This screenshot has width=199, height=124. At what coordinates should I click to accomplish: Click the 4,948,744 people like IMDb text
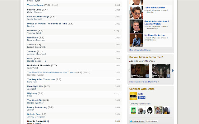(140, 104)
